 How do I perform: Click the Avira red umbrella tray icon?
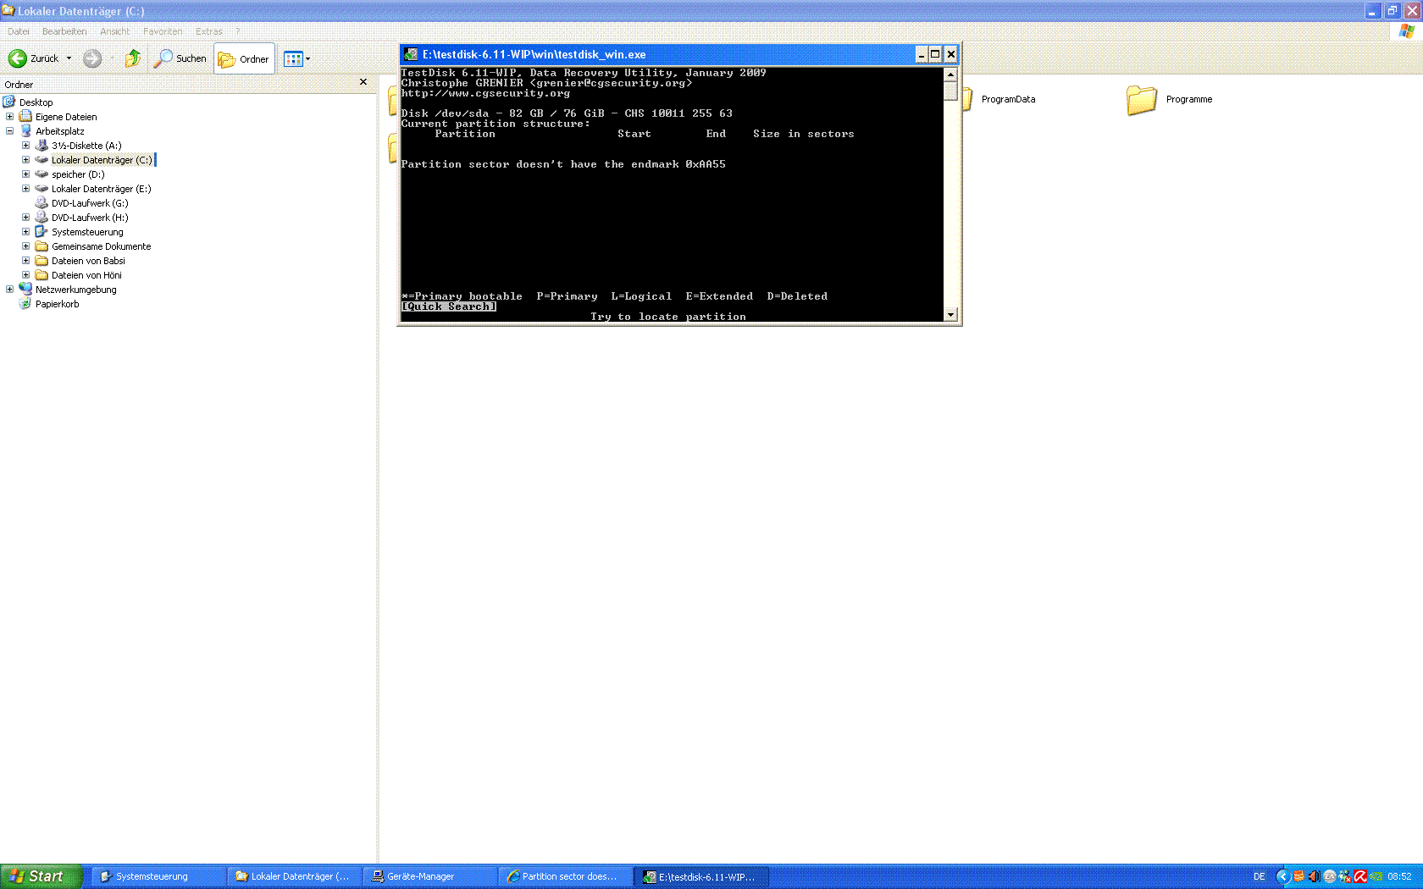pos(1360,876)
